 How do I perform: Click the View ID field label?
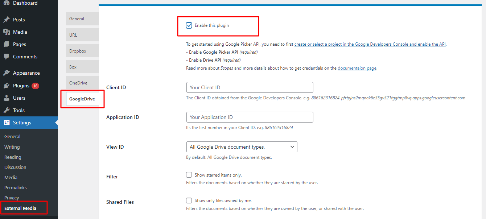click(115, 147)
